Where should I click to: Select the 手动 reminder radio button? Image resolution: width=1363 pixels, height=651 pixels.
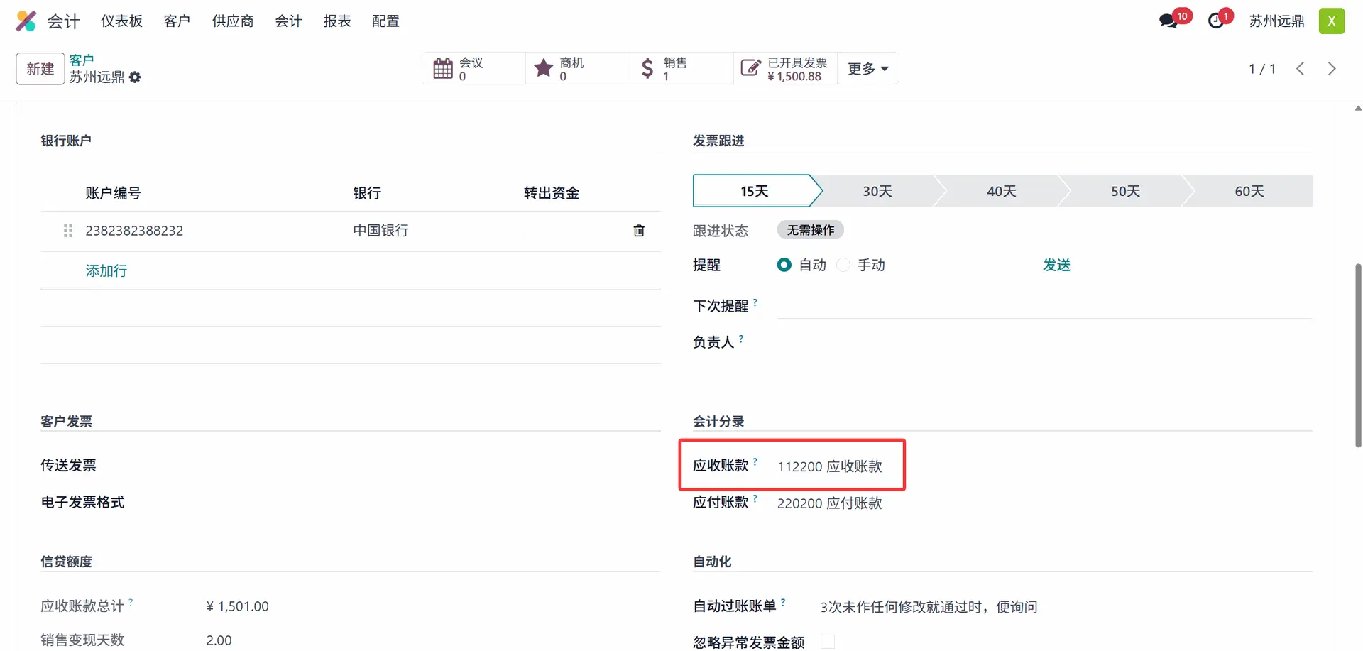(843, 266)
